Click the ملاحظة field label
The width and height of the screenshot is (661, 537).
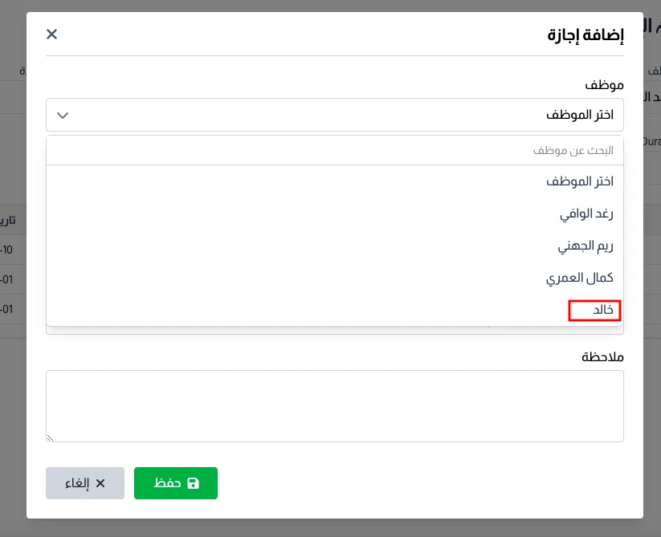(x=602, y=356)
